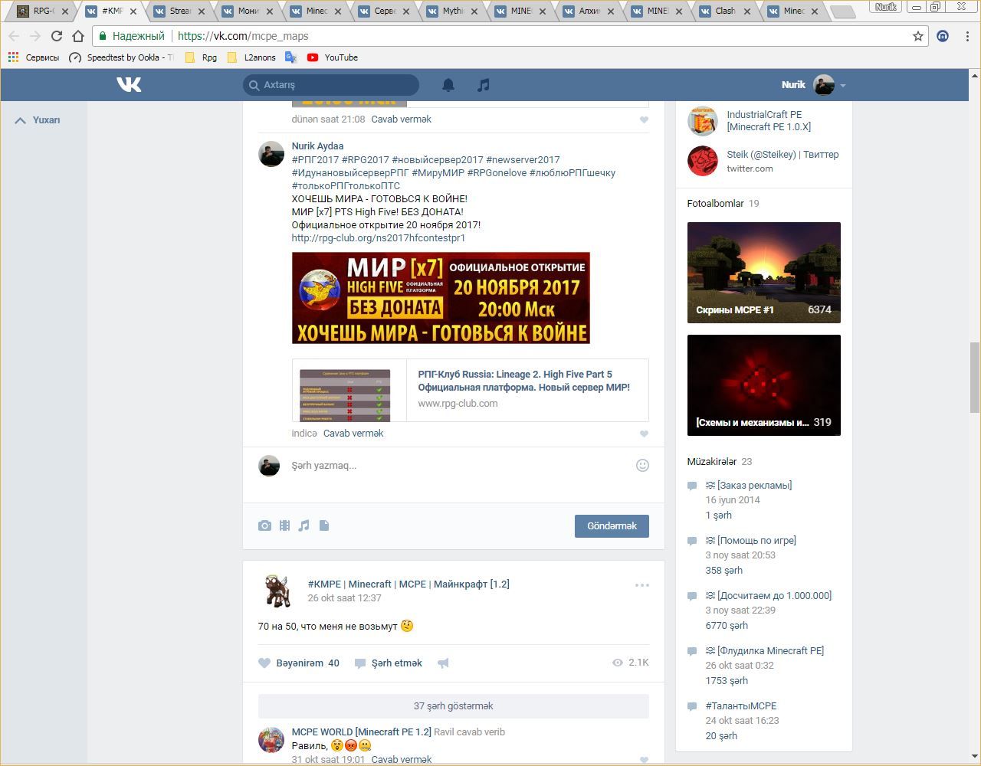Open the VK notifications bell
The image size is (981, 766).
coord(448,85)
